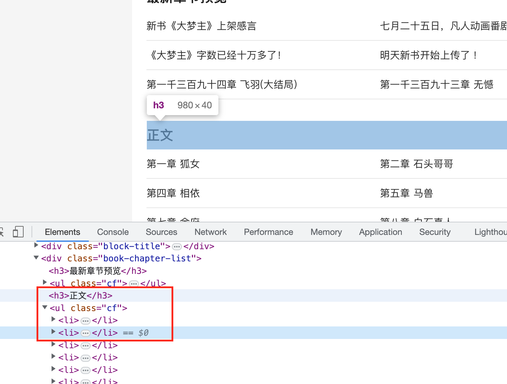507x384 pixels.
Task: Click ellipsis badge of the $0 selected li
Action: pos(85,333)
